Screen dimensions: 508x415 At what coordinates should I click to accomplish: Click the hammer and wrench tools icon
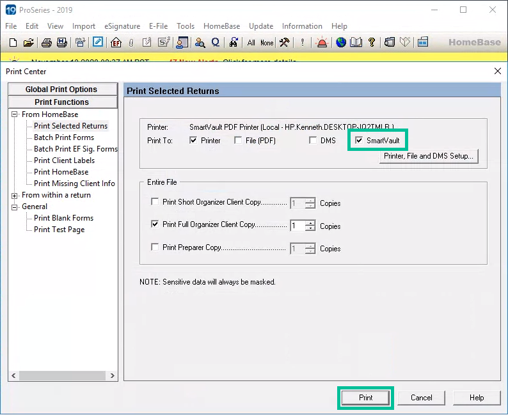(285, 42)
